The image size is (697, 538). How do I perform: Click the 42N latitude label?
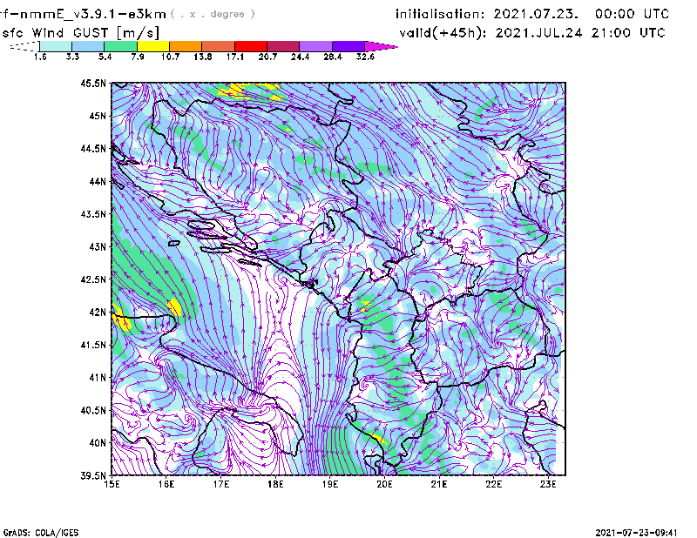[x=98, y=312]
